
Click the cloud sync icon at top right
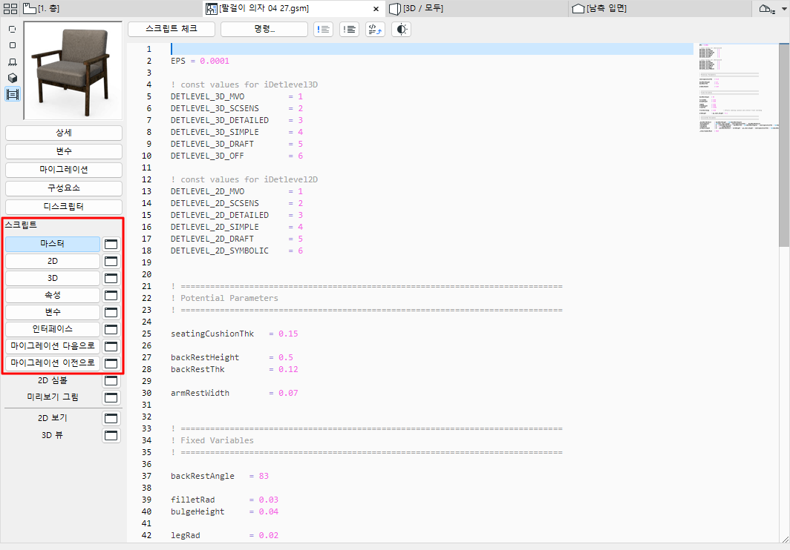767,8
